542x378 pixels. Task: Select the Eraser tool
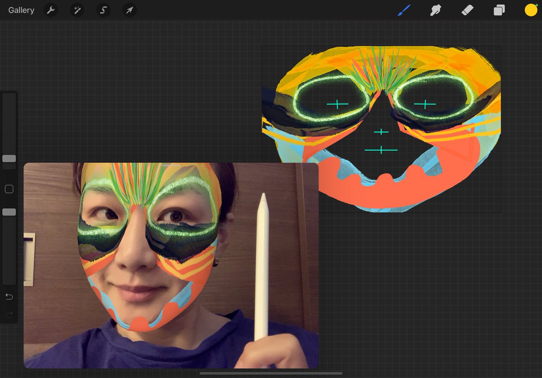pyautogui.click(x=467, y=10)
